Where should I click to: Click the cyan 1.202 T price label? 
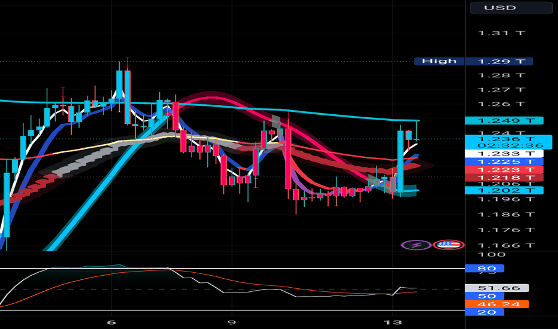504,190
